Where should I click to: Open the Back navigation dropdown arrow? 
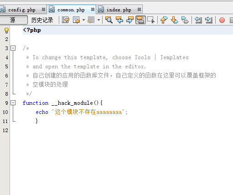pyautogui.click(x=83, y=20)
